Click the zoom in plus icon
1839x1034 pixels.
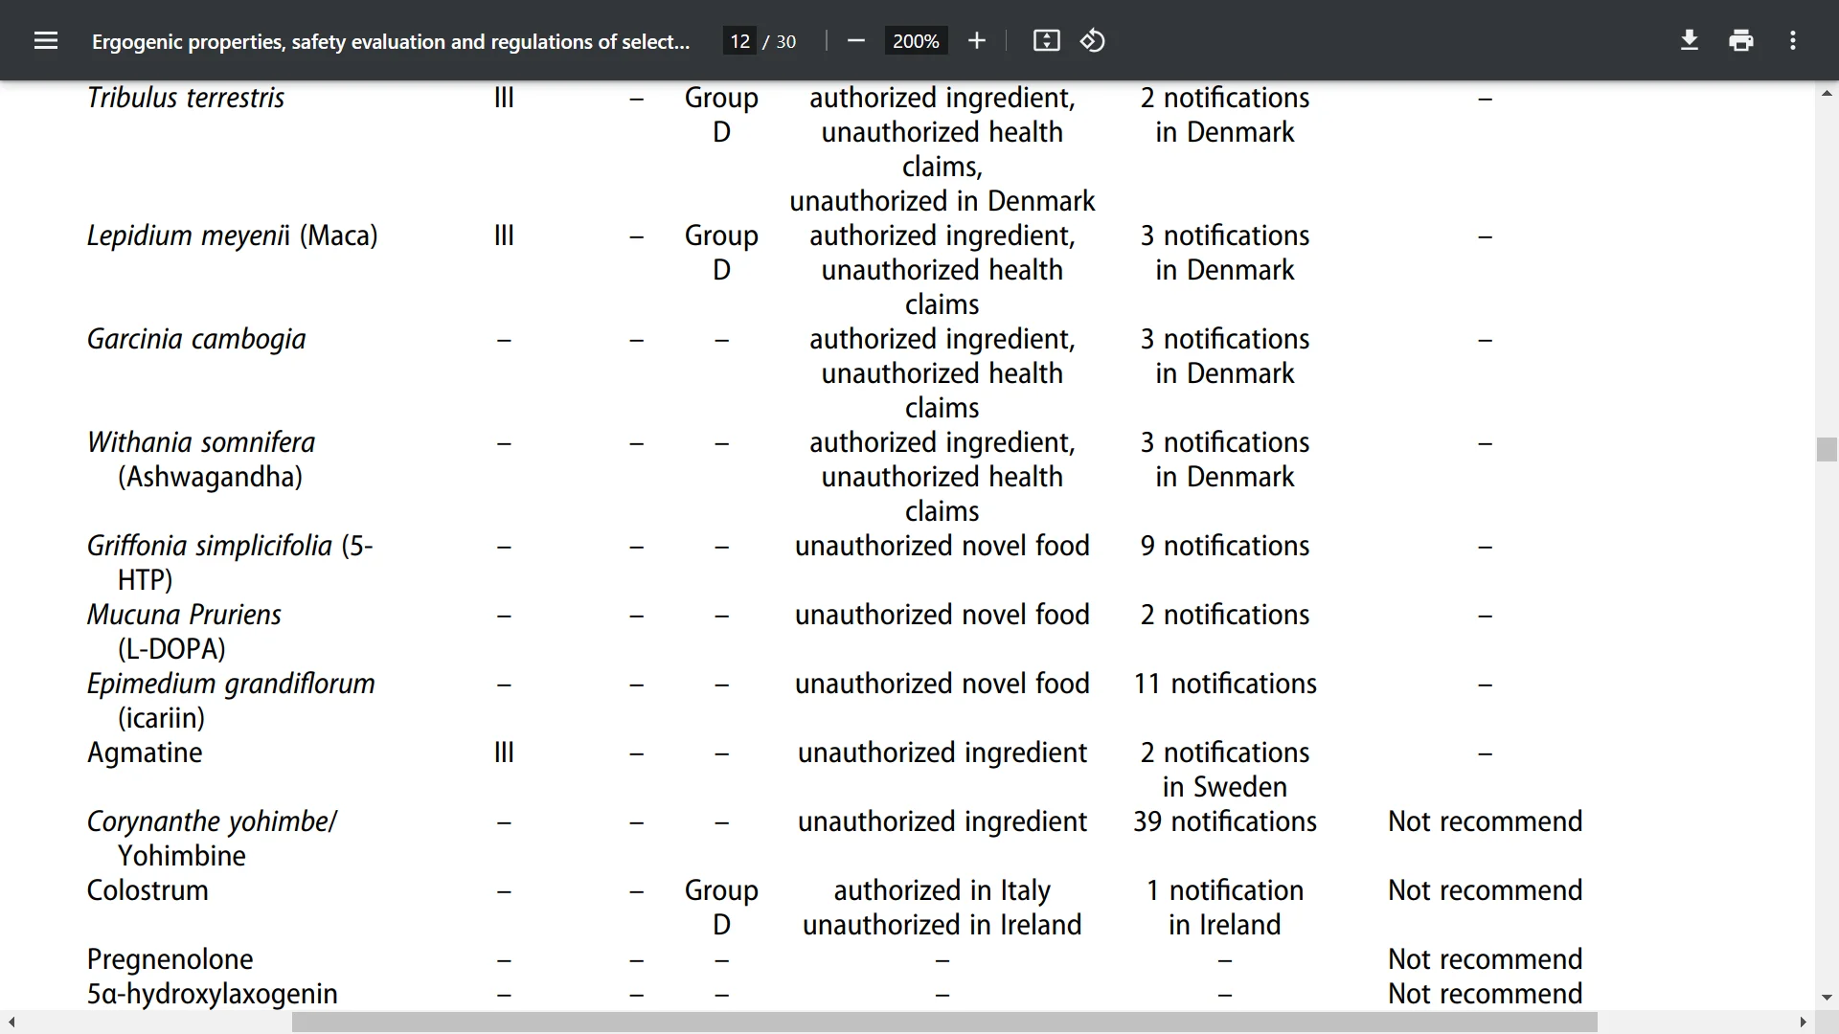[x=979, y=42]
